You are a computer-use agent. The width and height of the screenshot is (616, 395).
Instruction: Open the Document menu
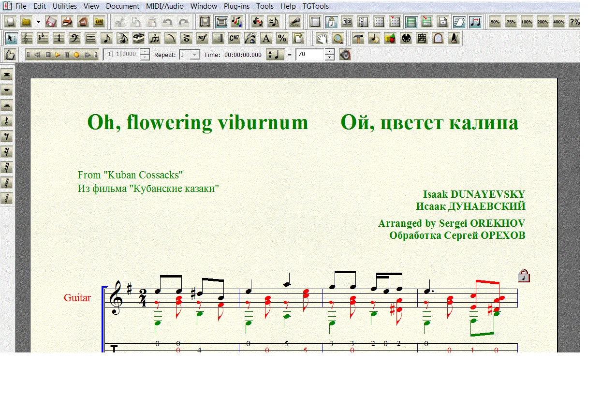click(x=122, y=6)
